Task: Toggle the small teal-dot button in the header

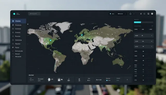Action: (x=112, y=14)
